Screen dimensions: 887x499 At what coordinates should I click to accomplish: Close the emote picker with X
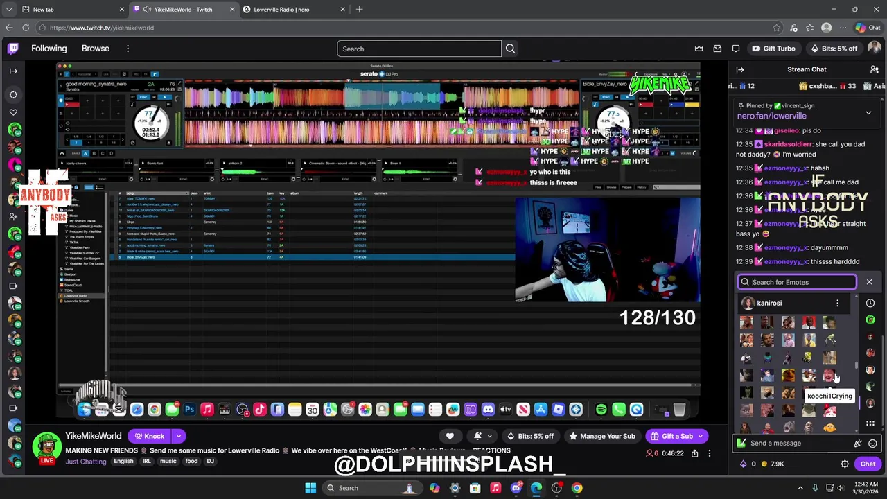pyautogui.click(x=869, y=282)
